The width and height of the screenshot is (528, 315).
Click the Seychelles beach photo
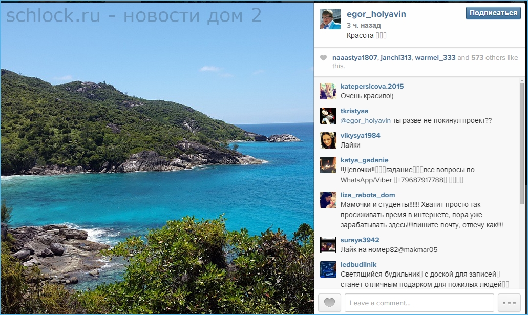coord(157,158)
